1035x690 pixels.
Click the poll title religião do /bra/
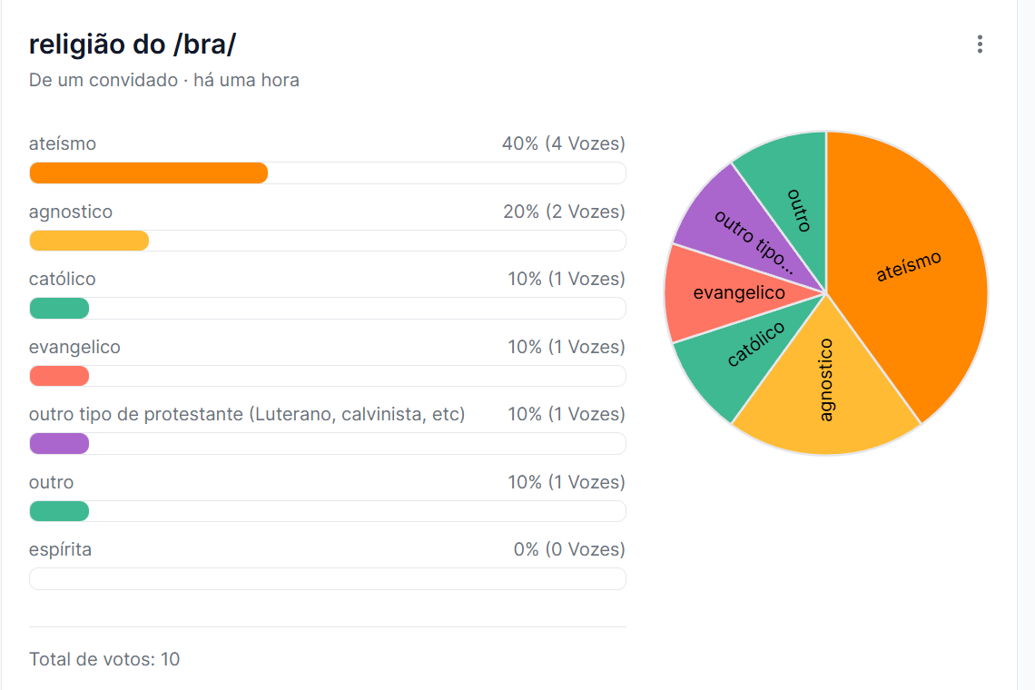[133, 44]
